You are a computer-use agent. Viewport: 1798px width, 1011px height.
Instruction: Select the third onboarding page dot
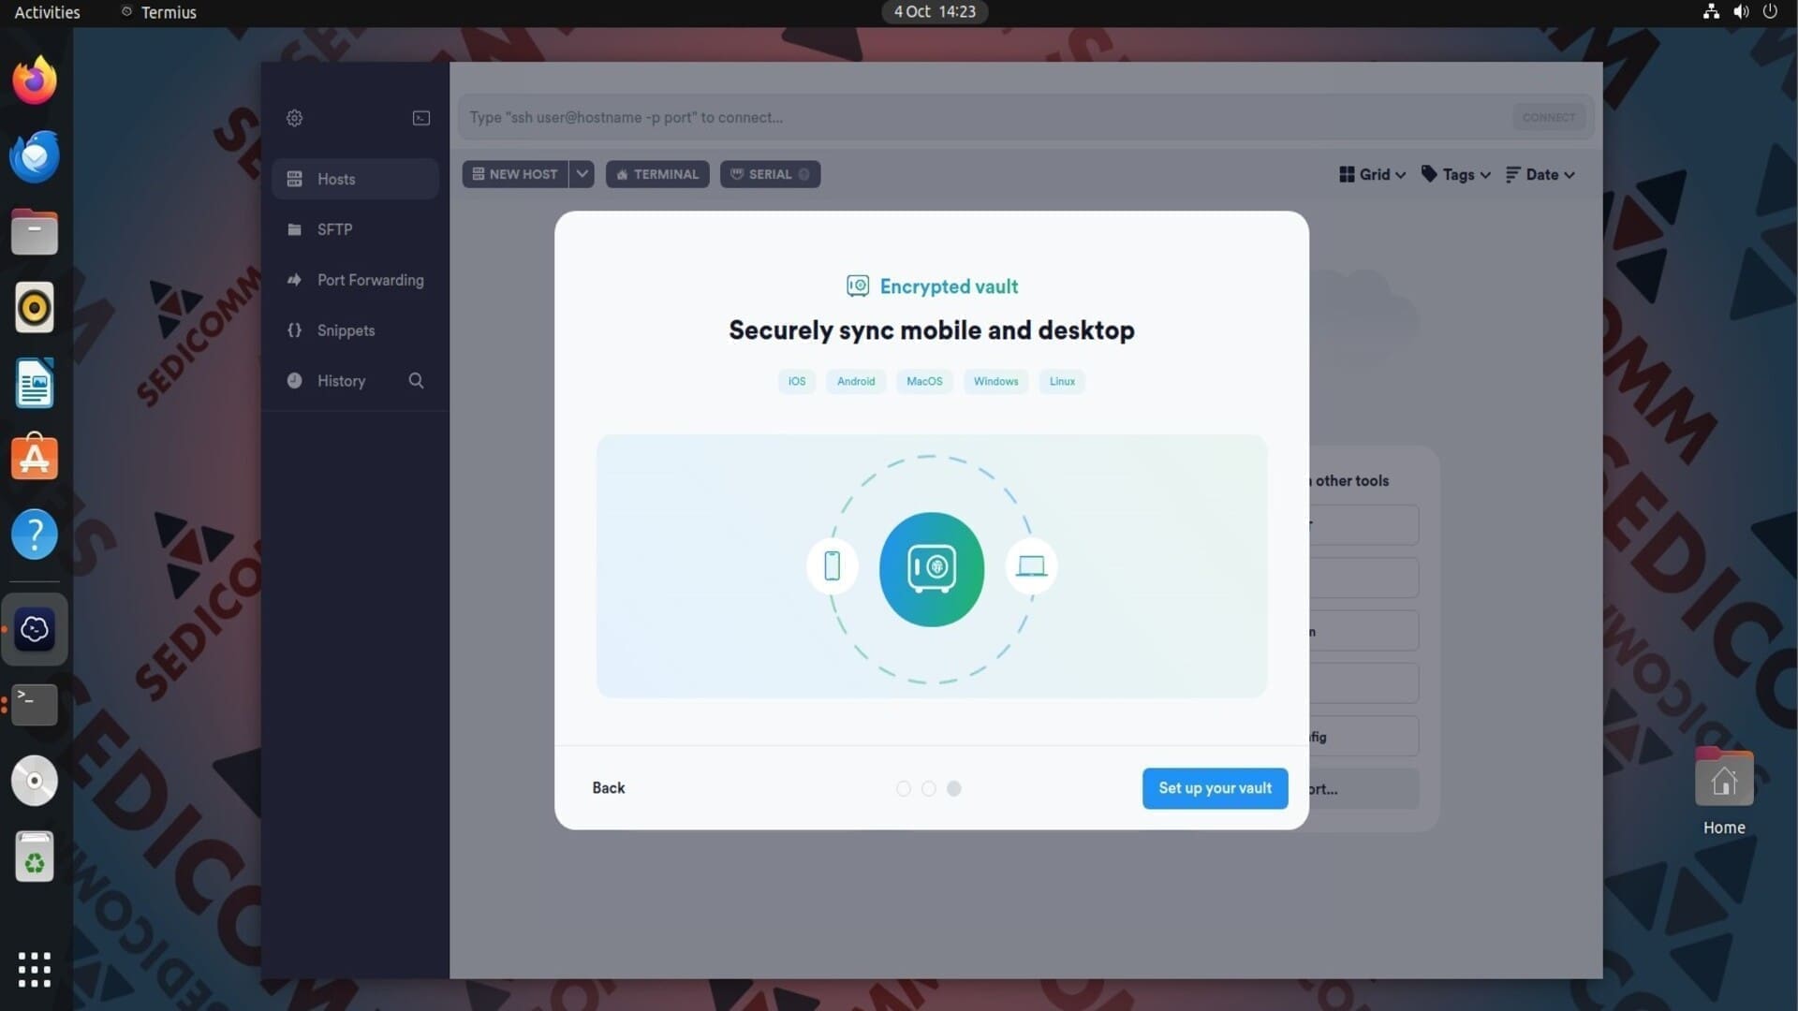[x=953, y=789]
